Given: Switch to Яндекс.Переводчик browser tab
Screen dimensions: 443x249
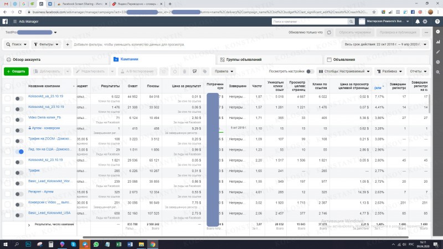Looking at the screenshot, I should [x=137, y=4].
